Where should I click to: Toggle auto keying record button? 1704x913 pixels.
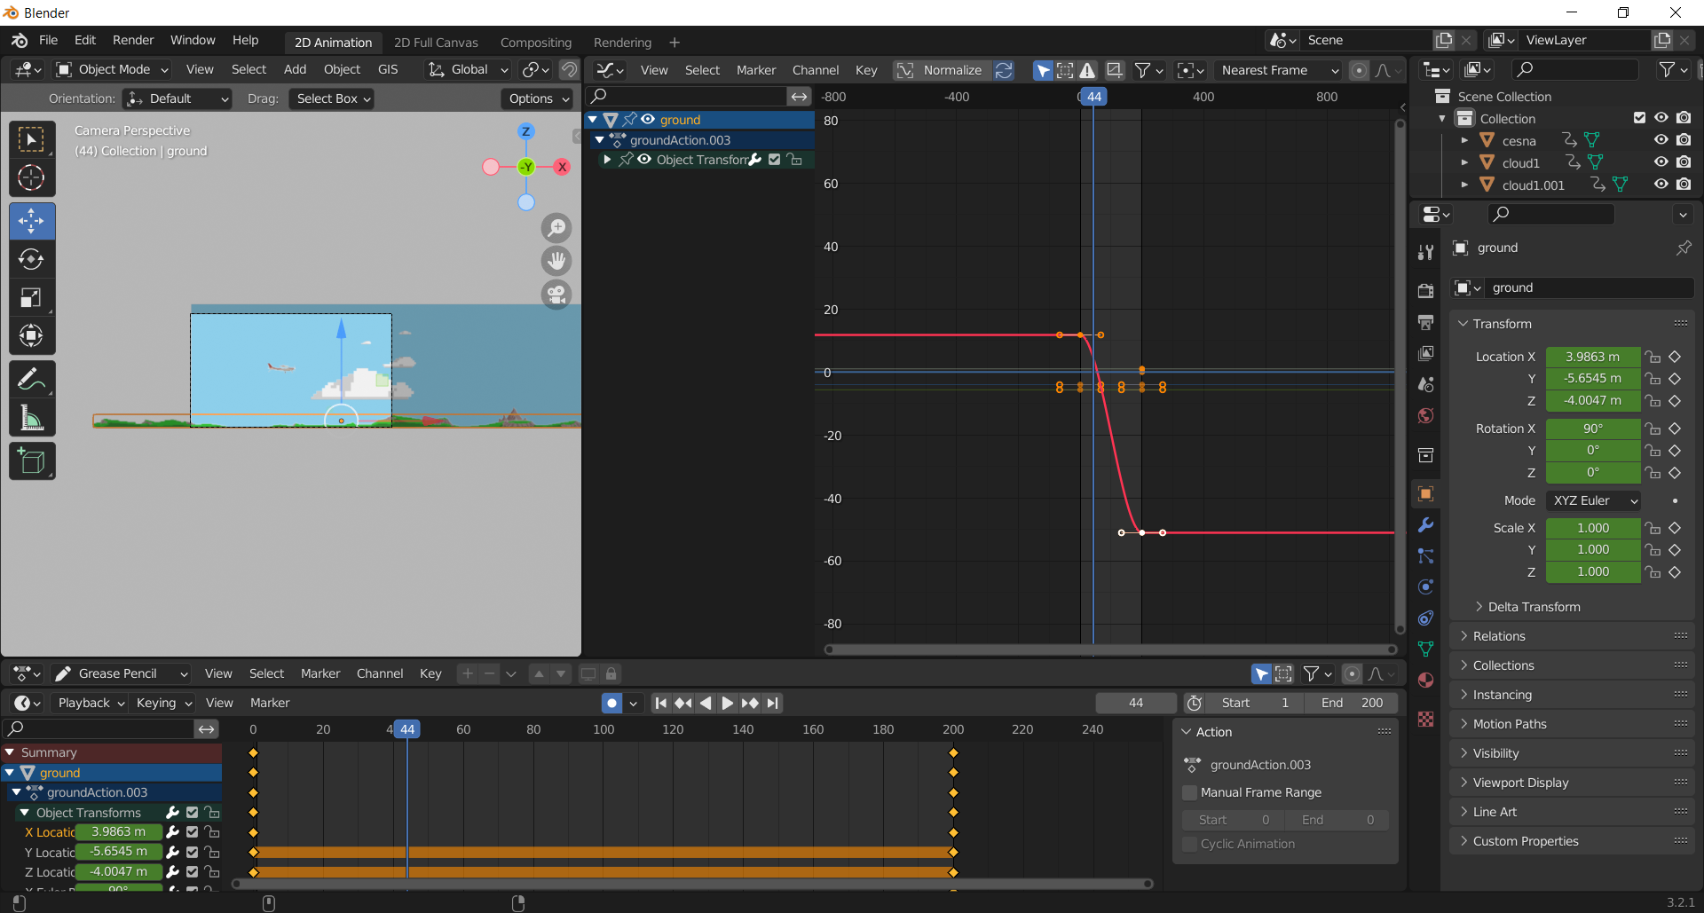coord(611,703)
